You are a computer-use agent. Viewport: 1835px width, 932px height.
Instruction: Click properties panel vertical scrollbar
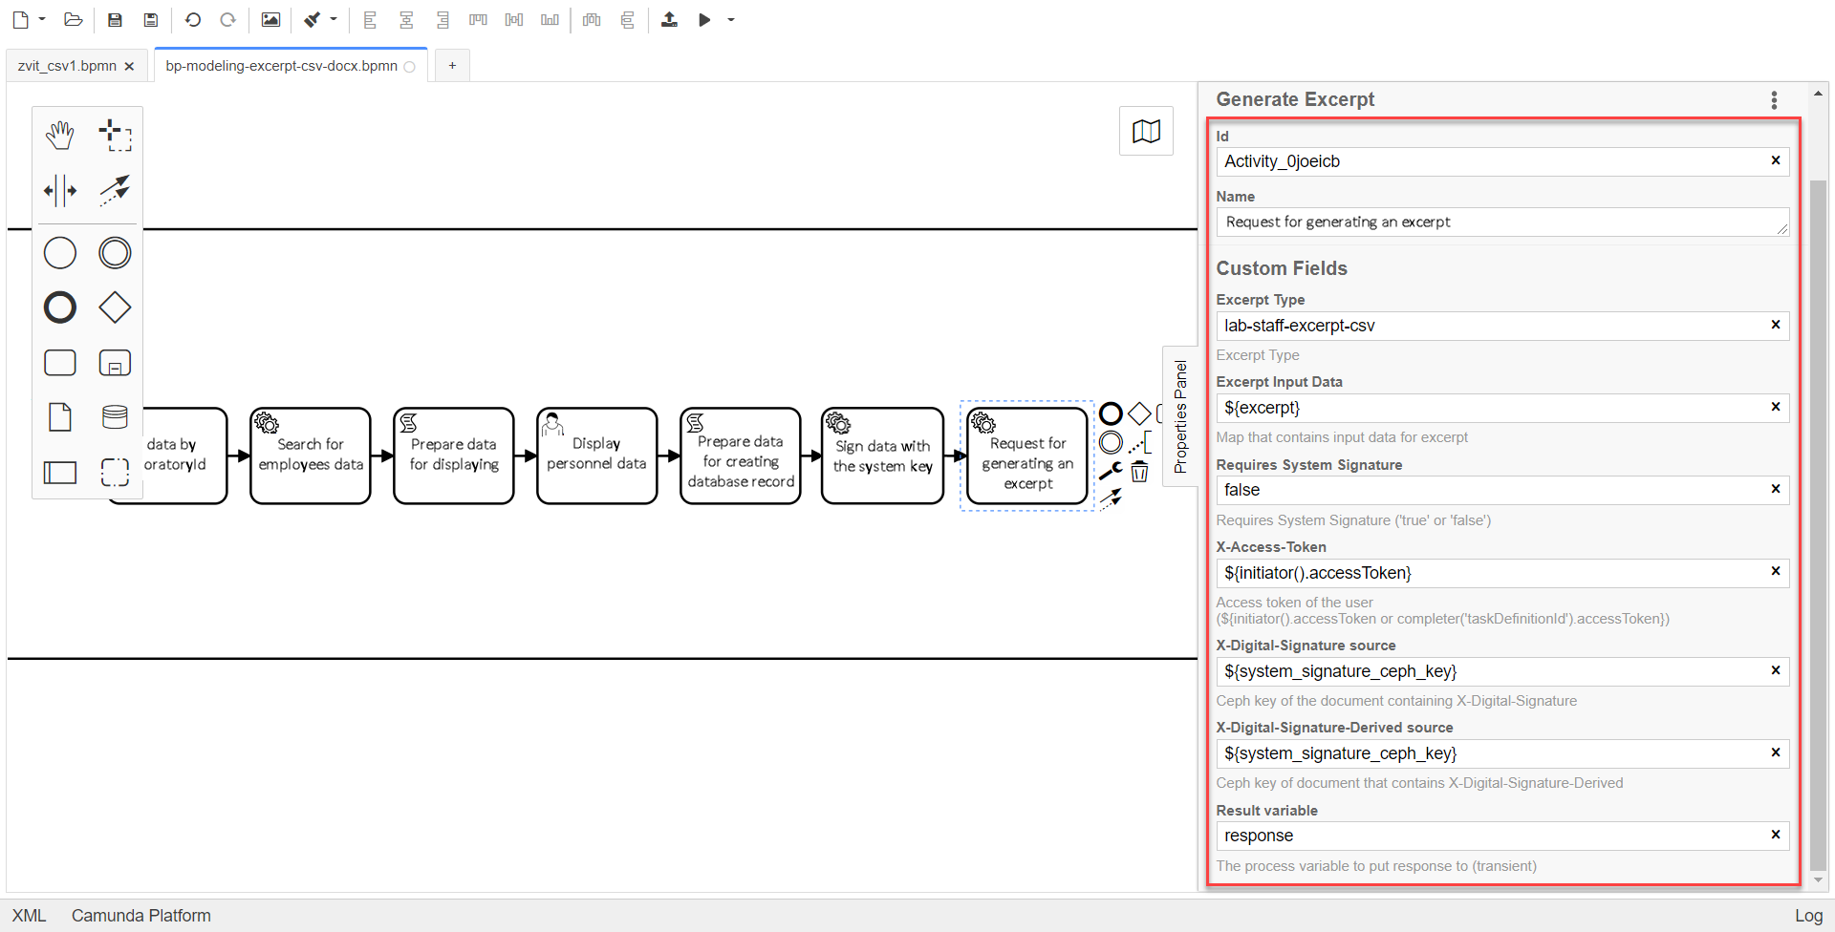point(1818,524)
